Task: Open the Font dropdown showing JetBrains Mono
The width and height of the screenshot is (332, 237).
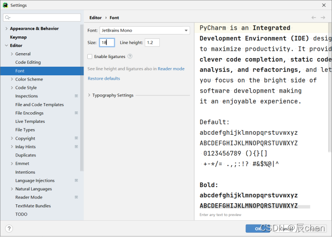Action: [x=144, y=31]
